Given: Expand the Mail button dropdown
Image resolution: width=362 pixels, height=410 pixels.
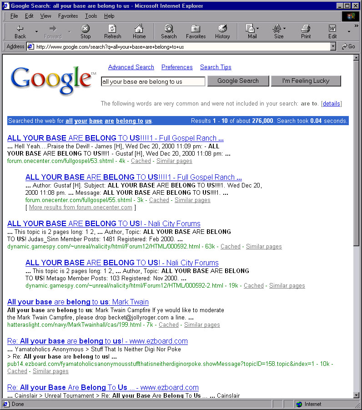Looking at the screenshot, I should pyautogui.click(x=258, y=29).
